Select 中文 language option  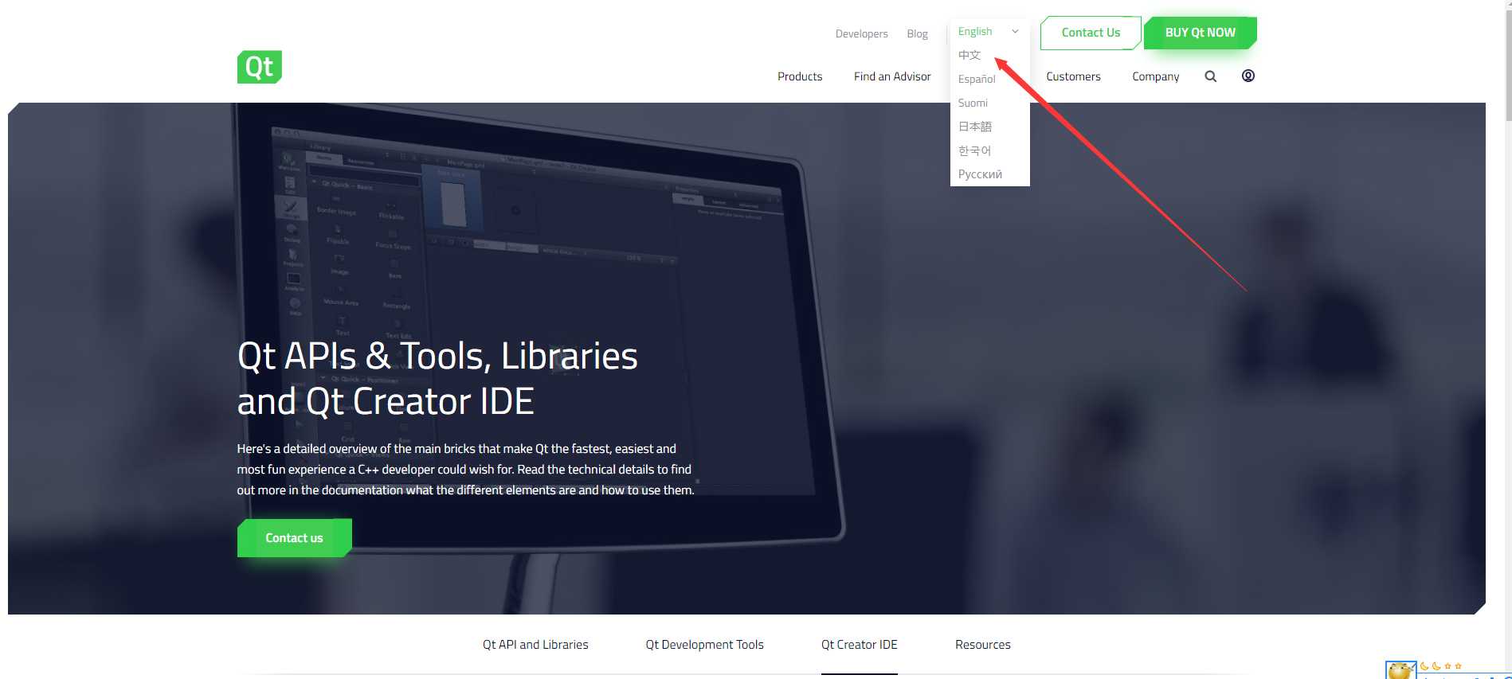[x=969, y=55]
